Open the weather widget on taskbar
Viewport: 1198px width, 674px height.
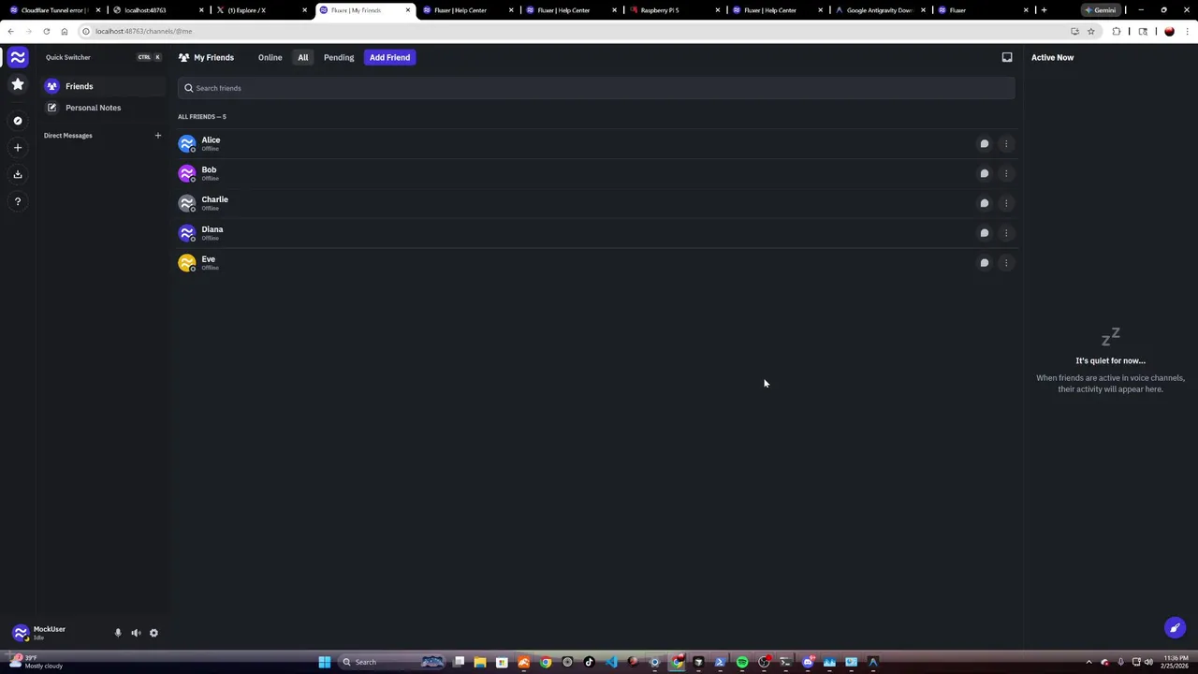(37, 662)
